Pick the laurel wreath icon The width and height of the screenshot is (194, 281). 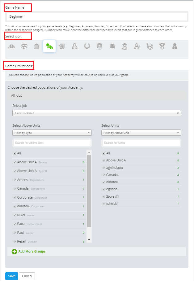pyautogui.click(x=87, y=46)
